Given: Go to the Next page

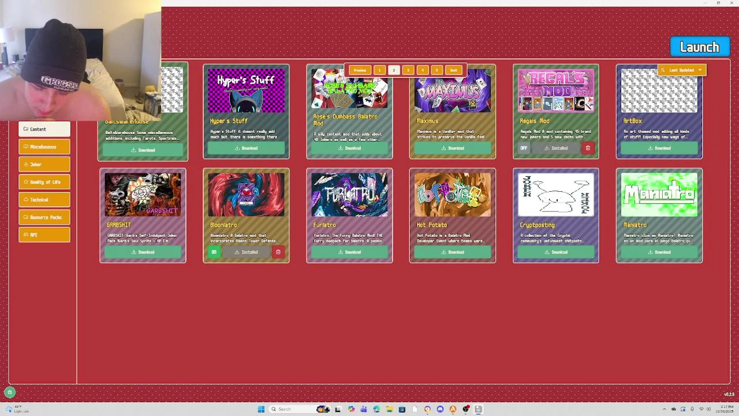Looking at the screenshot, I should (x=454, y=70).
